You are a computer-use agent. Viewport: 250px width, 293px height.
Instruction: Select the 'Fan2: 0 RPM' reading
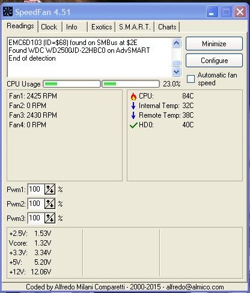(x=28, y=106)
